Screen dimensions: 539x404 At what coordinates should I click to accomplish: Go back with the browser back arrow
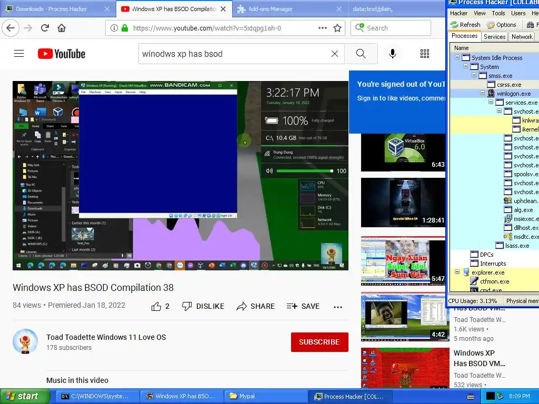11,28
